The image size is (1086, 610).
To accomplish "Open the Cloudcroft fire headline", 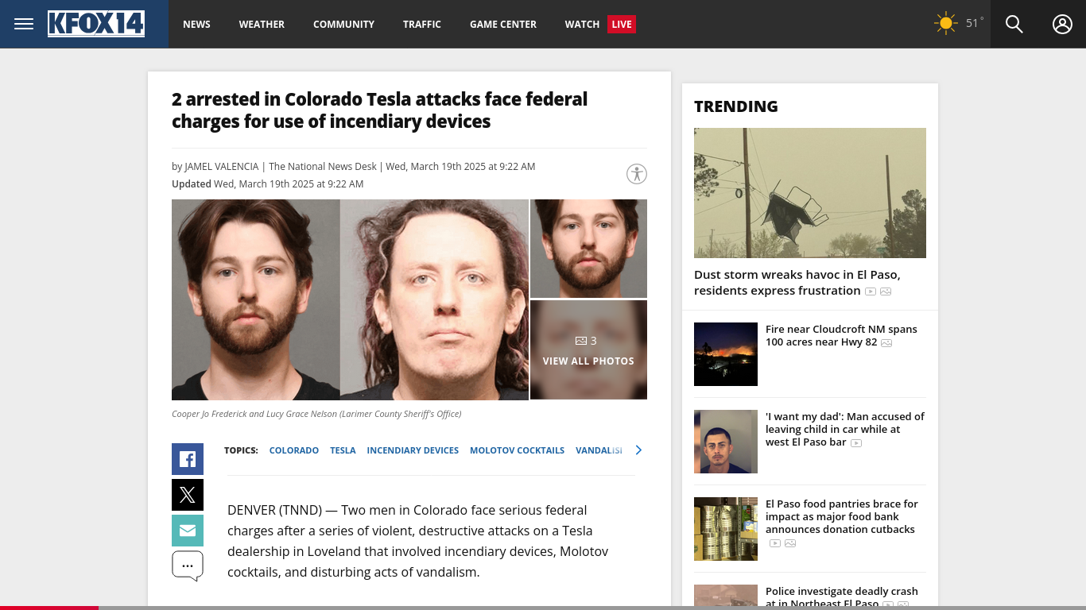I will 841,335.
